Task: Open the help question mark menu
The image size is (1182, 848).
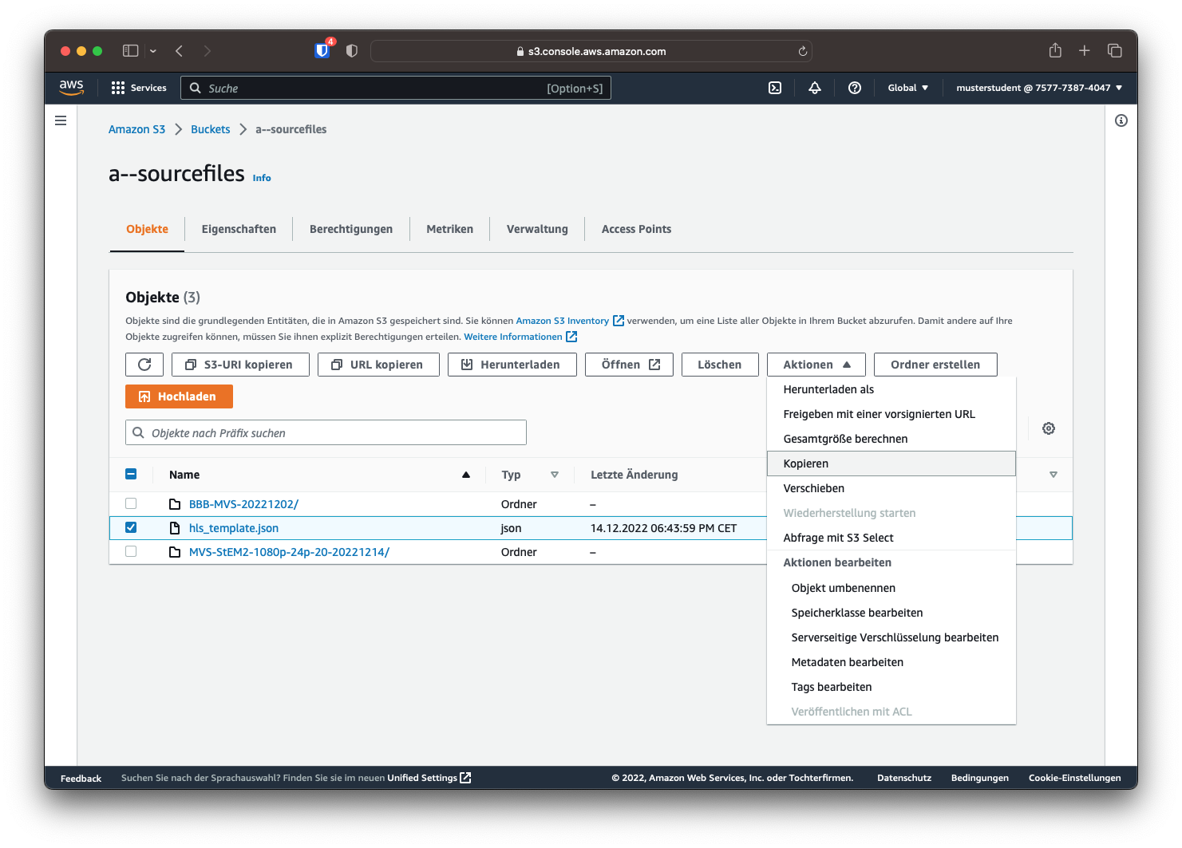Action: [855, 88]
